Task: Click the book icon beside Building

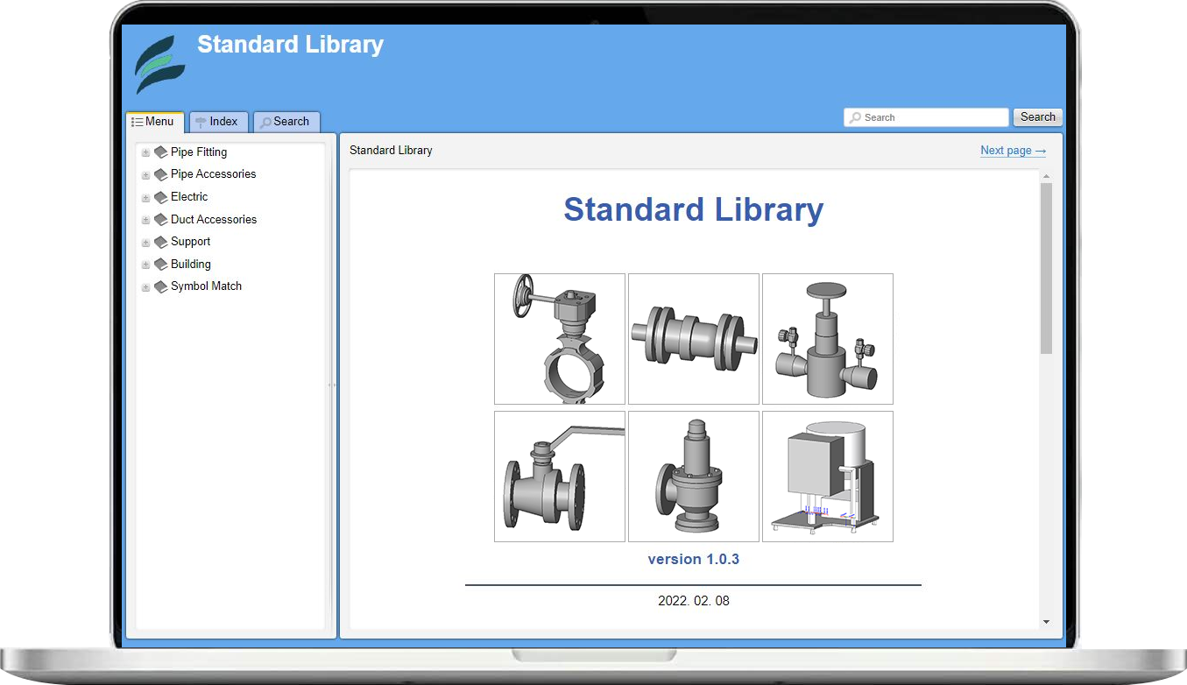Action: [x=160, y=265]
